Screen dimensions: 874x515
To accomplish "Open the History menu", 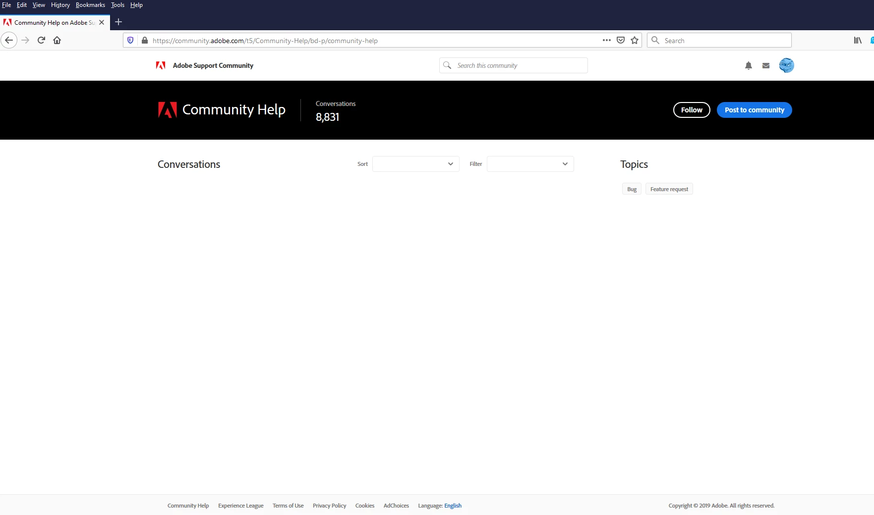I will 60,5.
